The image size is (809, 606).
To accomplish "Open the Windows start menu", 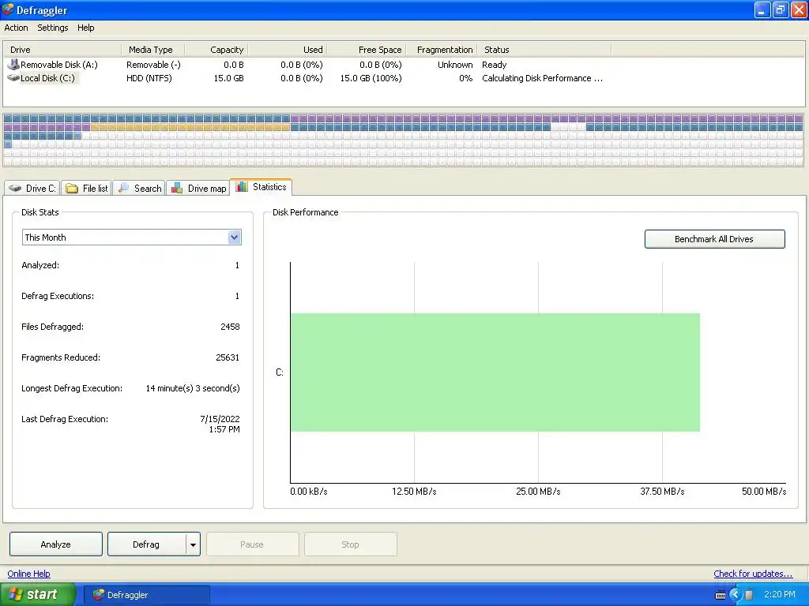I will pyautogui.click(x=38, y=595).
